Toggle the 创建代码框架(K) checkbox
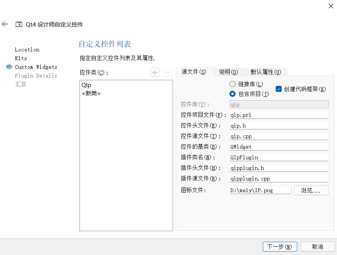The height and width of the screenshot is (255, 337). coord(301,89)
